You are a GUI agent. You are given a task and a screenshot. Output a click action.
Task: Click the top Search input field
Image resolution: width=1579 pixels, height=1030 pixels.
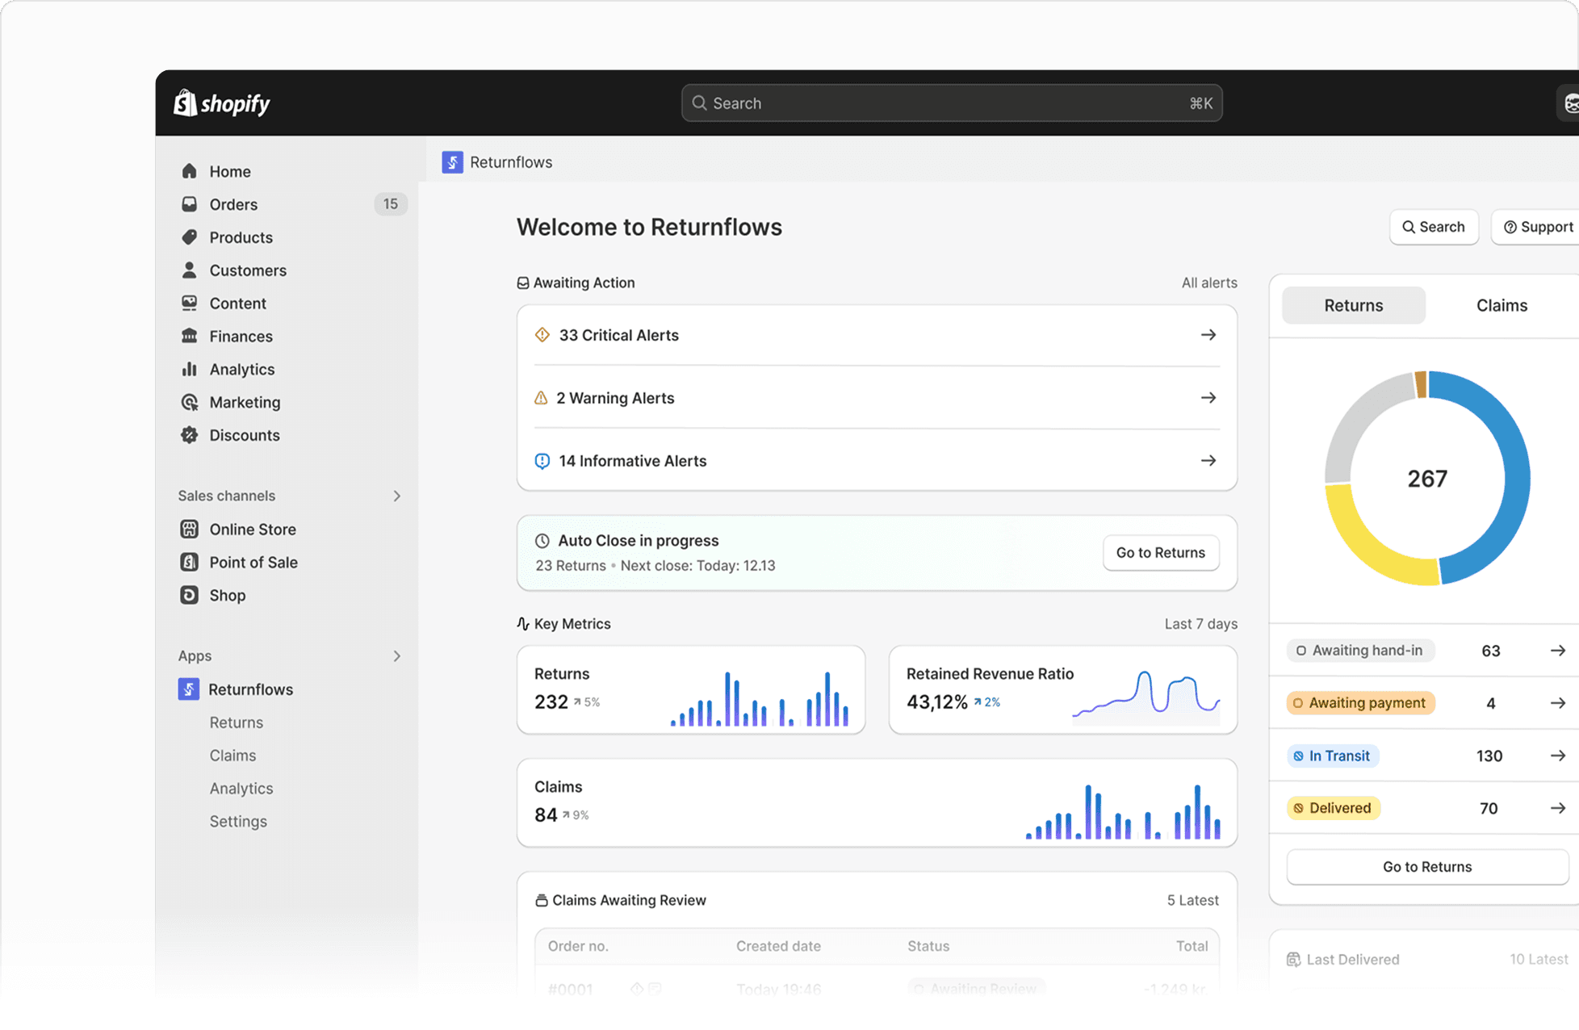coord(952,103)
